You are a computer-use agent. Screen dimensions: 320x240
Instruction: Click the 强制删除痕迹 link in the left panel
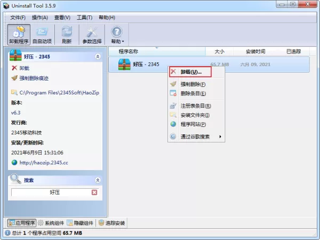pos(34,78)
